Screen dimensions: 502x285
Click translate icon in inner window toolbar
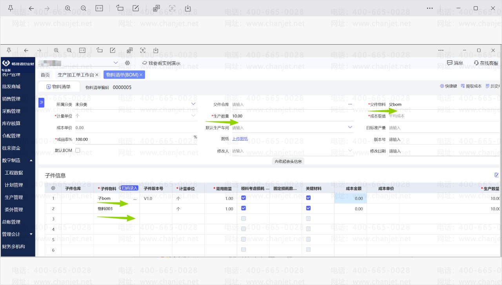(x=130, y=51)
